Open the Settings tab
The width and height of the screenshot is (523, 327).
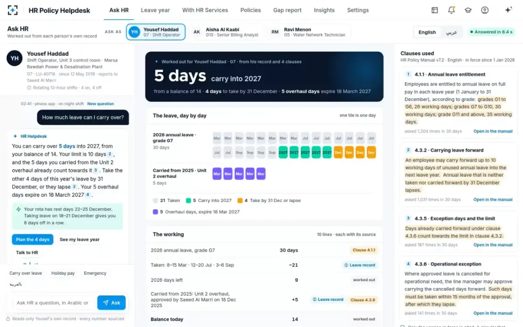coord(358,10)
